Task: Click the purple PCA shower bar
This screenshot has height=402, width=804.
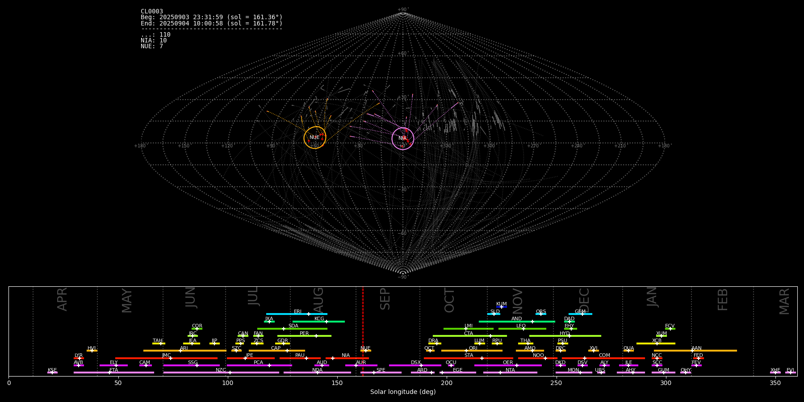Action: click(x=259, y=365)
